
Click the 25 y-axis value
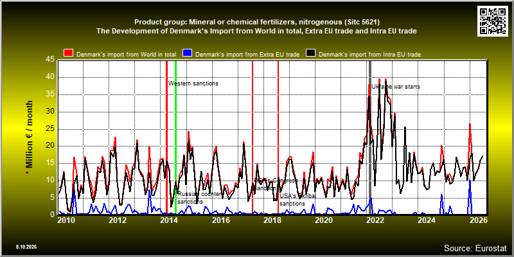tap(49, 129)
